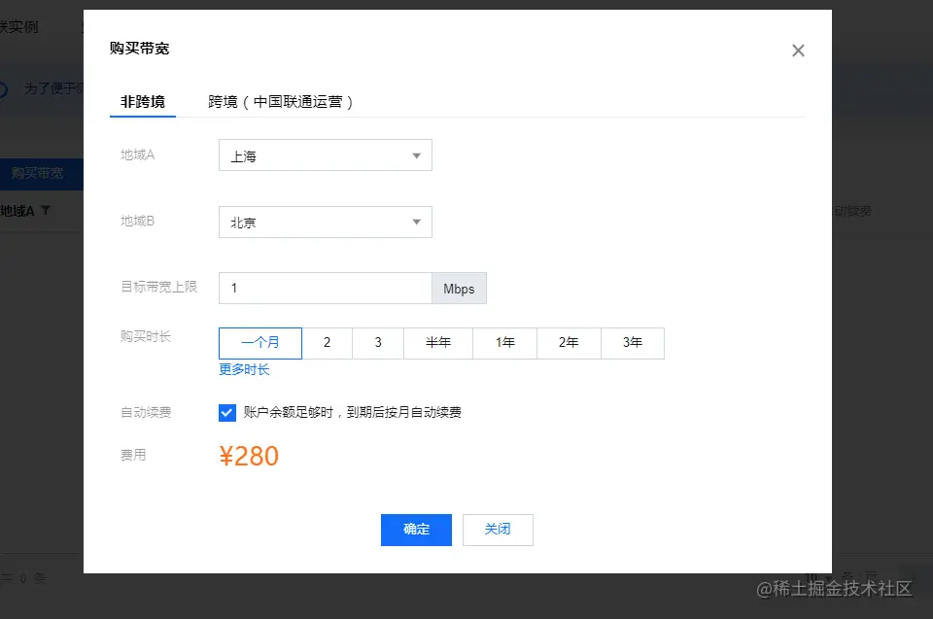Click the 目标带宽上限 input field
Screen dimensions: 933x619
(326, 288)
